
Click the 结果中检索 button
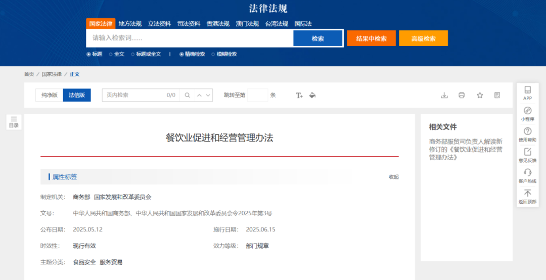tap(372, 38)
